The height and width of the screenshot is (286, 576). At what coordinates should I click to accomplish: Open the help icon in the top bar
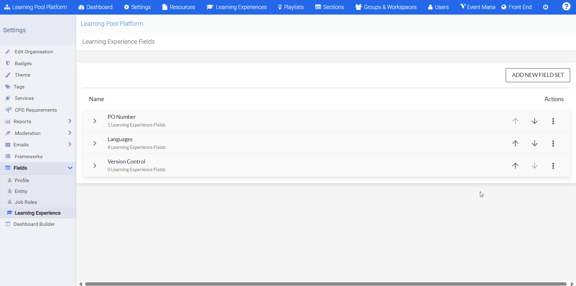[566, 6]
